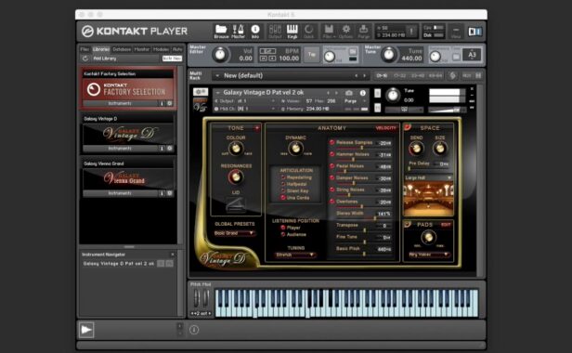
Task: Open Galaxy Vintage D library settings gear
Action: 170,149
